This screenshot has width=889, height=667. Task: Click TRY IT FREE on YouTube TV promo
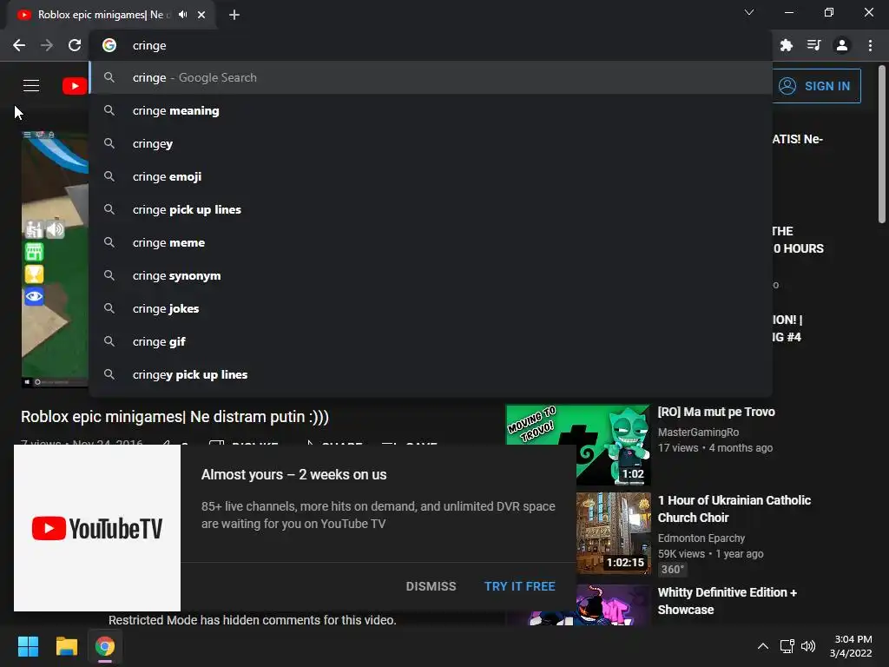coord(519,586)
